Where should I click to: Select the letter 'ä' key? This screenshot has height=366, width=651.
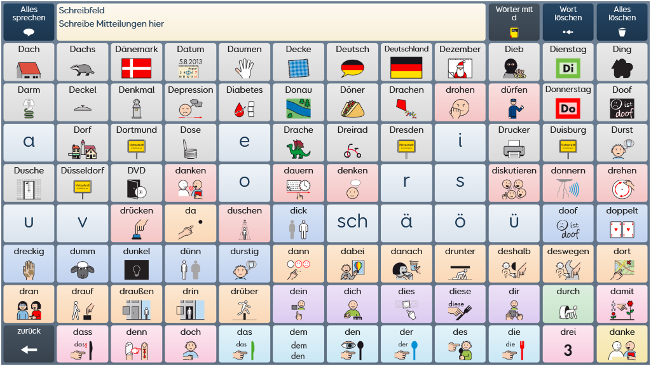click(406, 223)
